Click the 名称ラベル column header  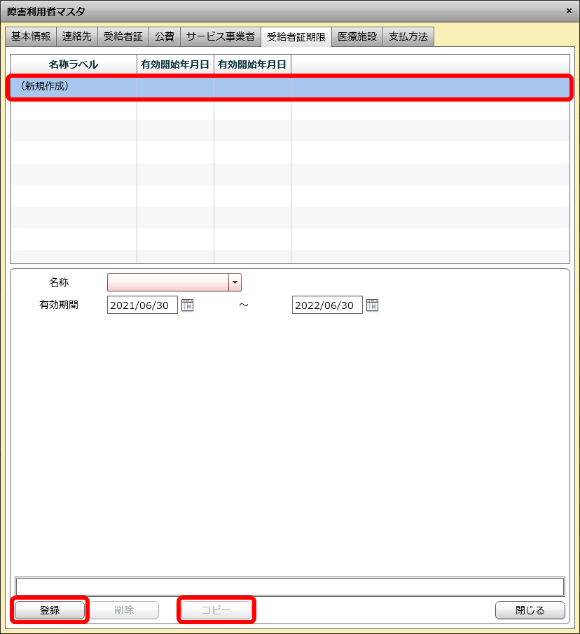pos(74,64)
